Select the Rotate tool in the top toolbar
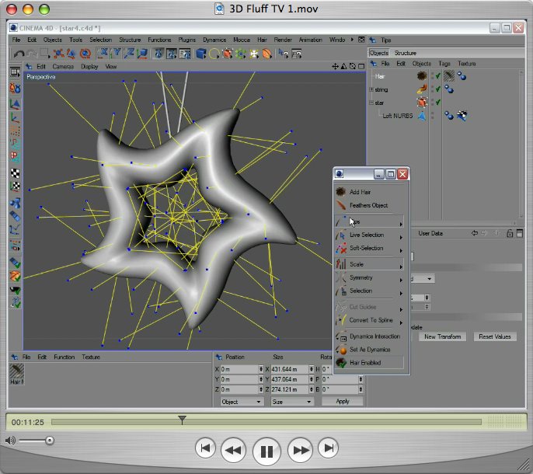 [85, 54]
